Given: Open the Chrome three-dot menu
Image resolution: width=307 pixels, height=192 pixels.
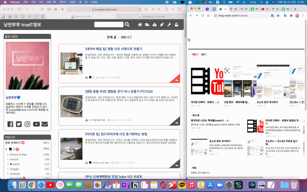Looking at the screenshot, I should (x=303, y=15).
